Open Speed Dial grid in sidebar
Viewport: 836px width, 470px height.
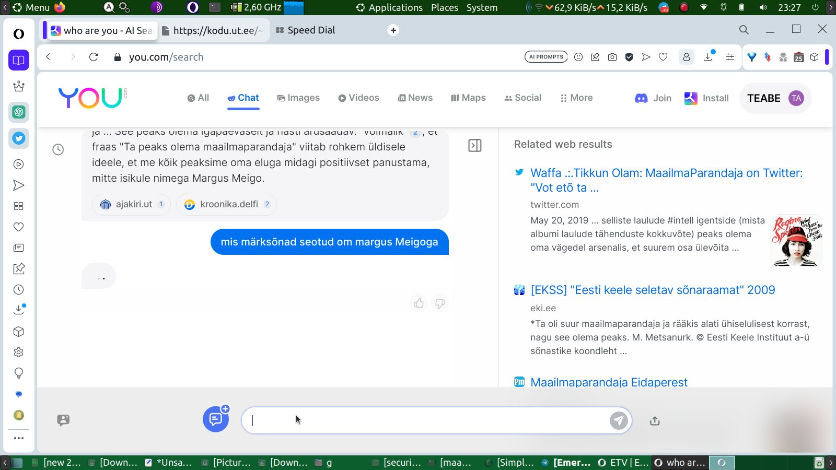pyautogui.click(x=19, y=206)
